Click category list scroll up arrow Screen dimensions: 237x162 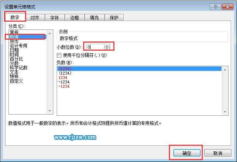[50, 33]
